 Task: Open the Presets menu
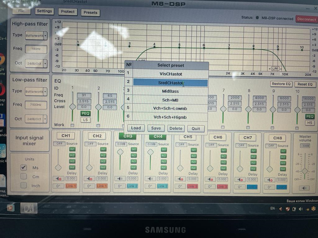[x=90, y=12]
